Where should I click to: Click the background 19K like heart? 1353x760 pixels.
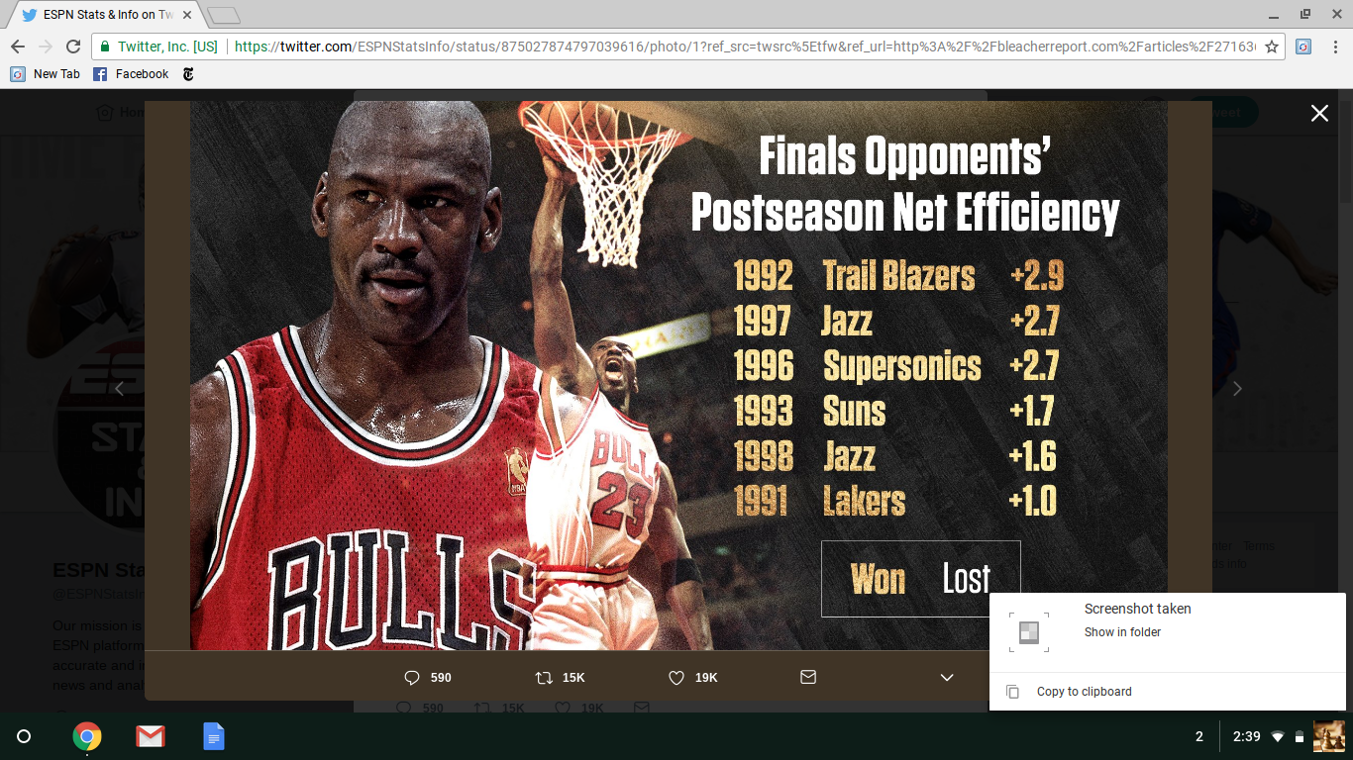pos(563,708)
